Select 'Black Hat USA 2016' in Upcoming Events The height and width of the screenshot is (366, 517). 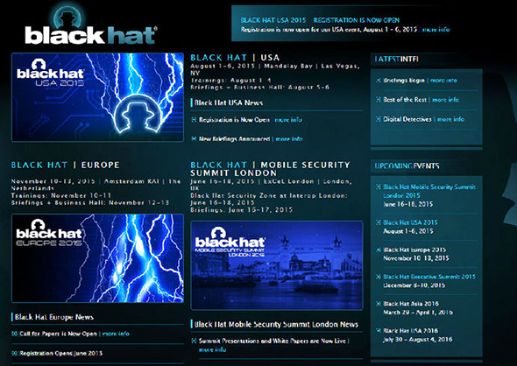click(x=410, y=330)
